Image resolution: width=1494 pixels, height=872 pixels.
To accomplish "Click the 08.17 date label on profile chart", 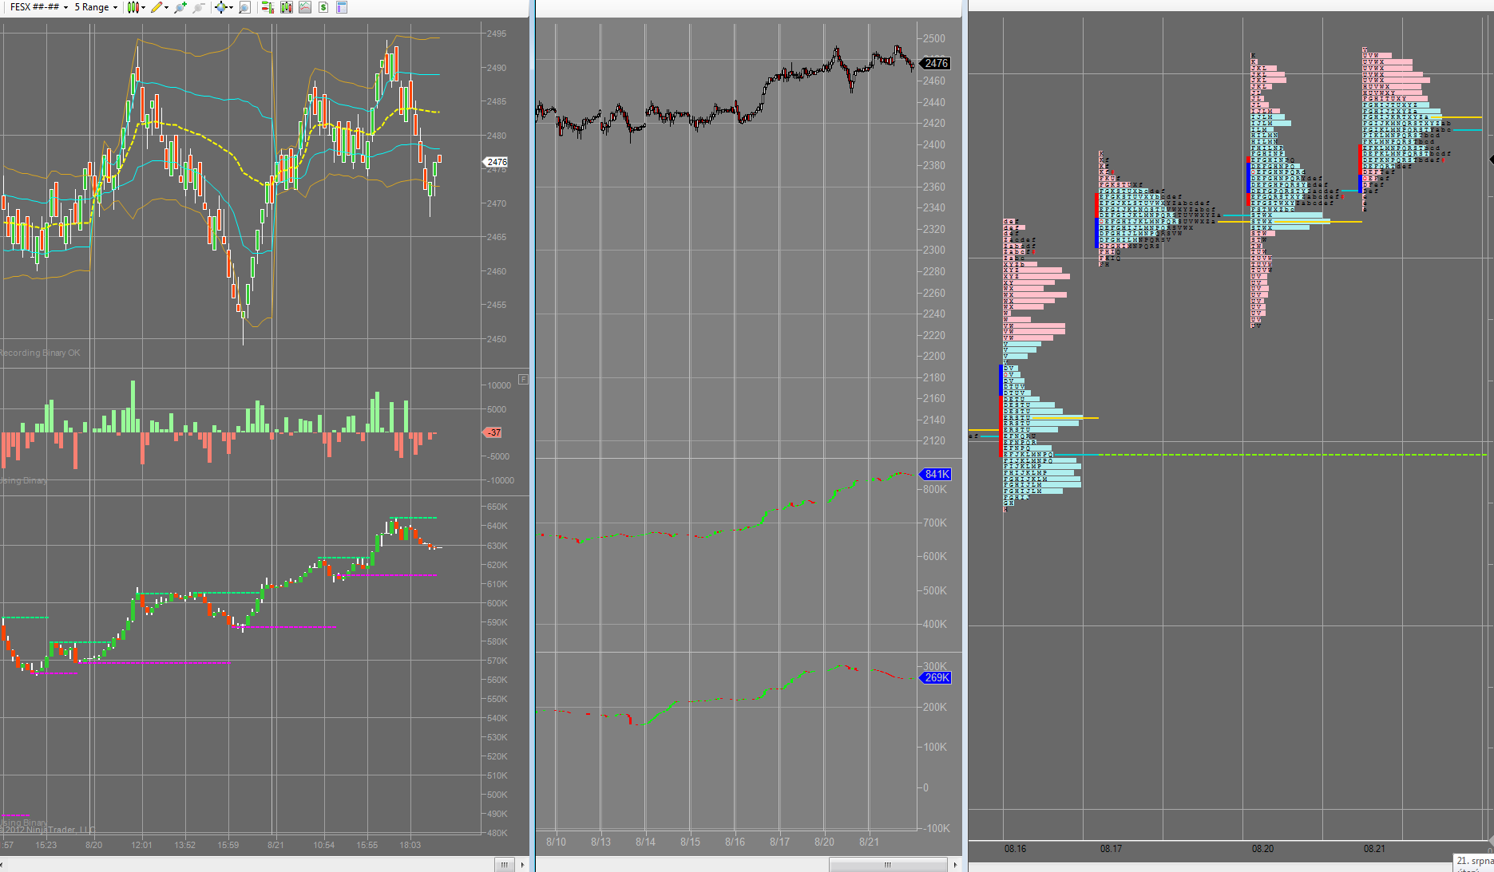I will pos(1111,849).
